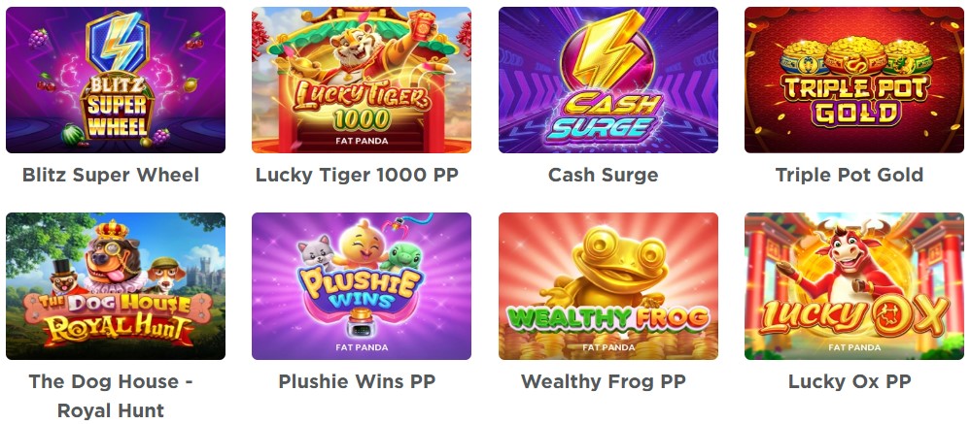Click the Blitz Super Wheel title text
The image size is (971, 424).
coord(111,175)
